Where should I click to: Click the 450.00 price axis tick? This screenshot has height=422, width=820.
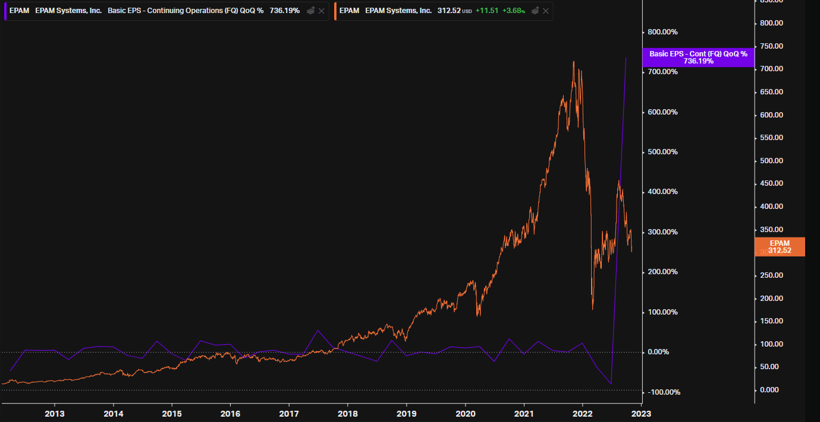pos(771,183)
